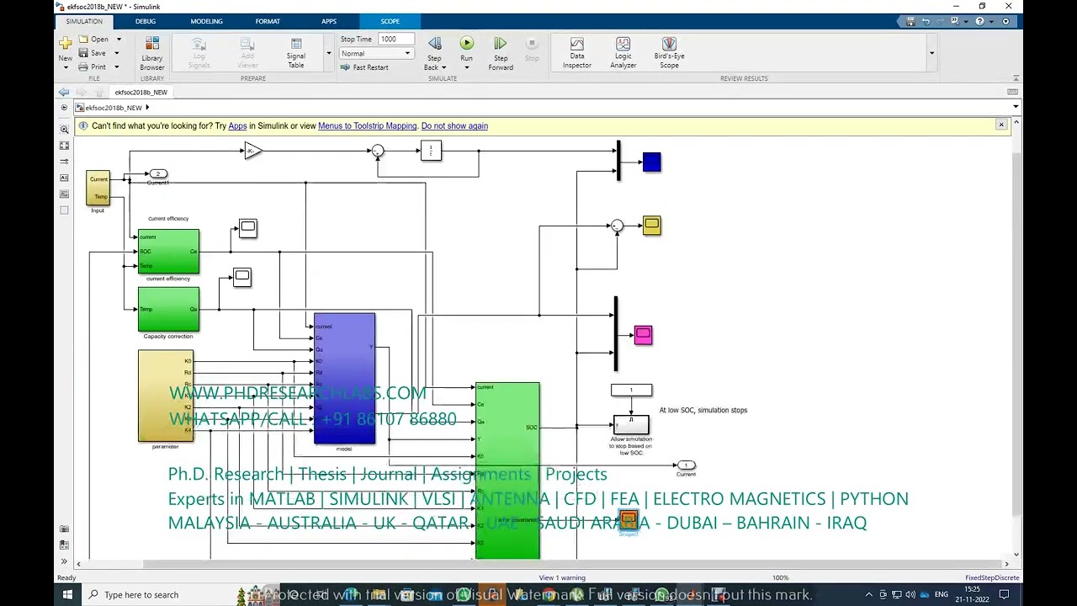The image size is (1077, 606).
Task: Edit the Stop Time field
Action: [x=396, y=39]
